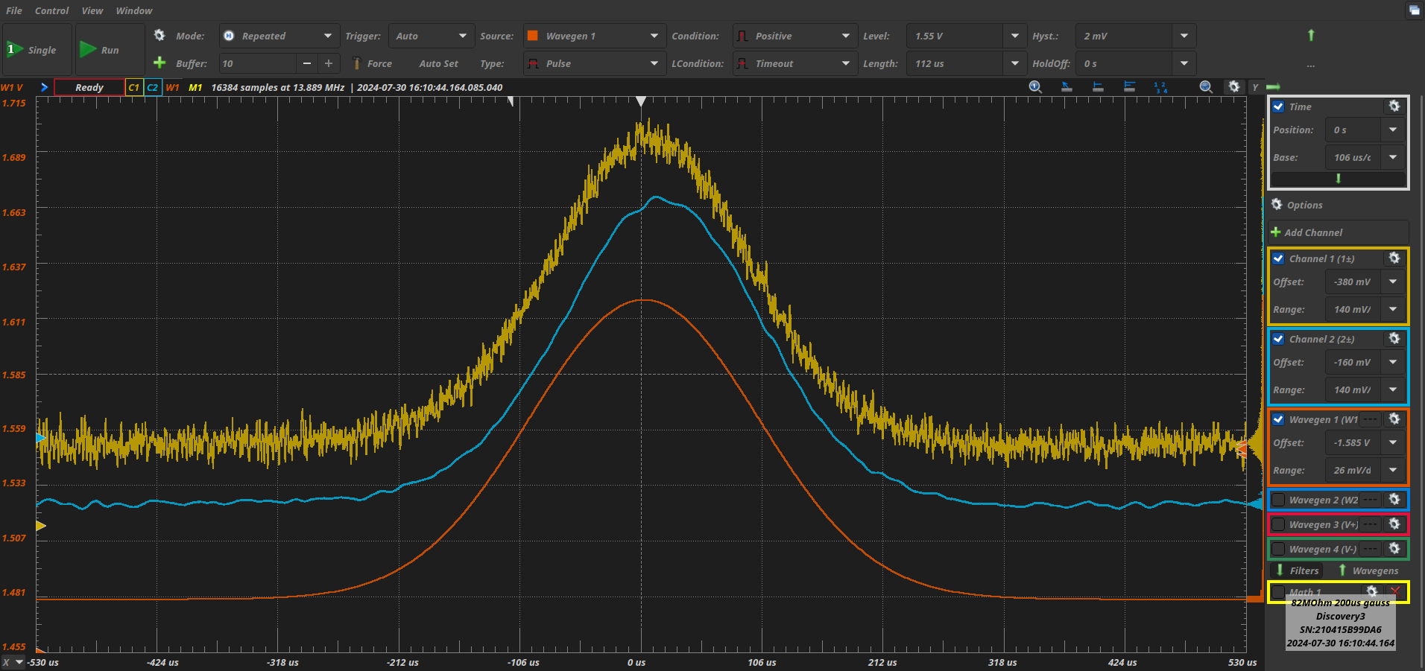Click the cursor pointer measurement icon
This screenshot has height=671, width=1425.
click(1067, 87)
